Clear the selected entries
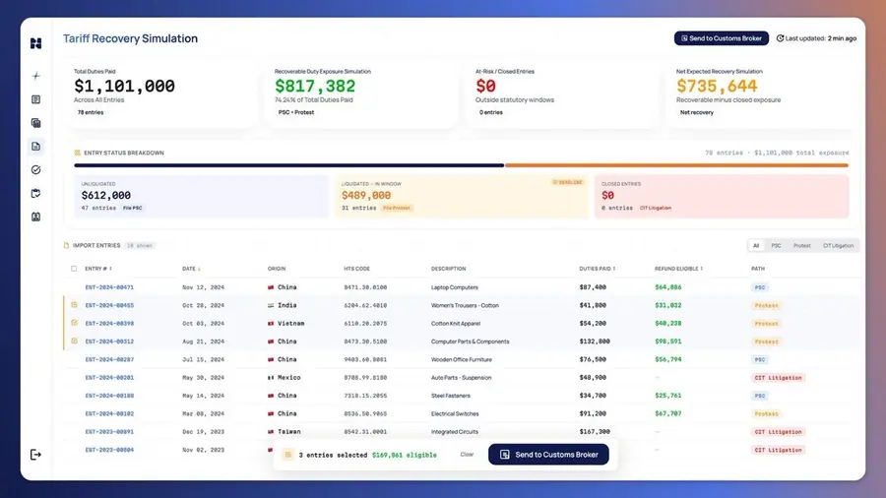The width and height of the screenshot is (886, 498). pos(467,455)
